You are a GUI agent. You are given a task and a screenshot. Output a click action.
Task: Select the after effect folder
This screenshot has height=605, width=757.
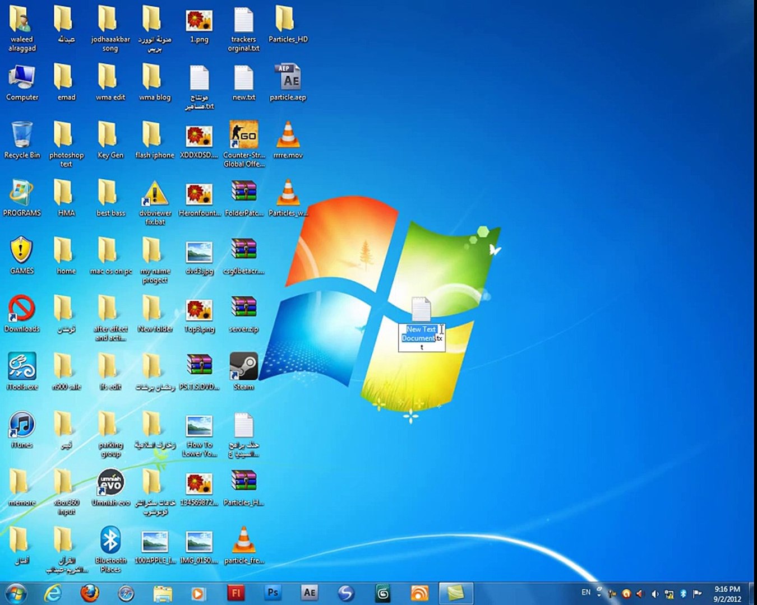110,318
